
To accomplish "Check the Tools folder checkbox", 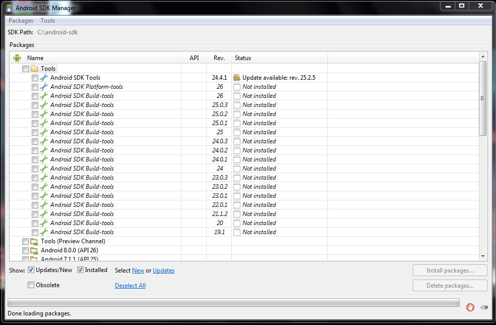I will coord(25,69).
